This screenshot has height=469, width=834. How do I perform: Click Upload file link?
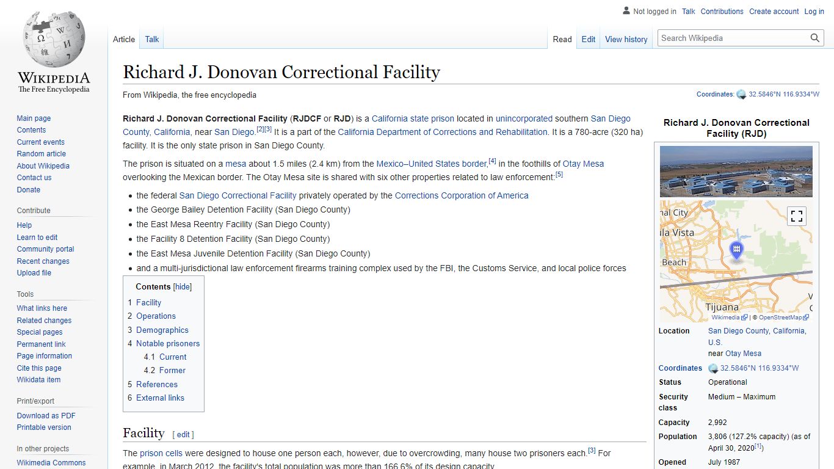[x=34, y=273]
